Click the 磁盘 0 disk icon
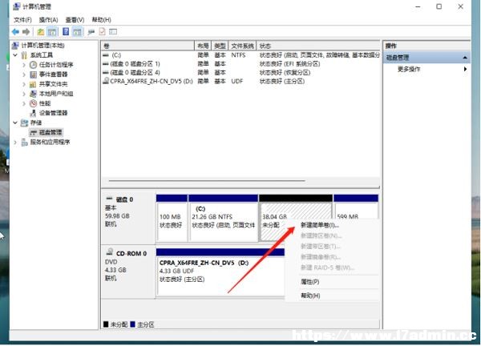Screen dimensions: 481x346 pos(110,199)
